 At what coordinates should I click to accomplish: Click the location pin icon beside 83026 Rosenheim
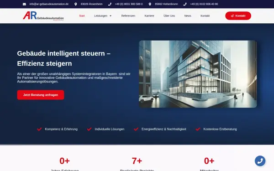(x=76, y=4)
